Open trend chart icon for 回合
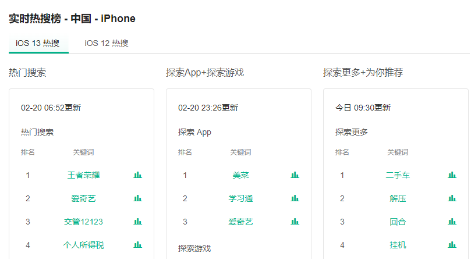Viewport: 471px width, 260px height. pyautogui.click(x=452, y=222)
